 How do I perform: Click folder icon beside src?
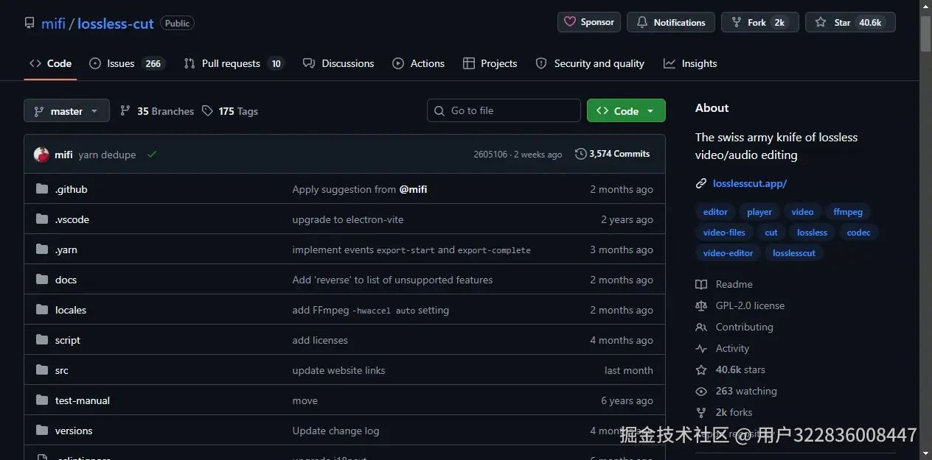click(x=42, y=370)
